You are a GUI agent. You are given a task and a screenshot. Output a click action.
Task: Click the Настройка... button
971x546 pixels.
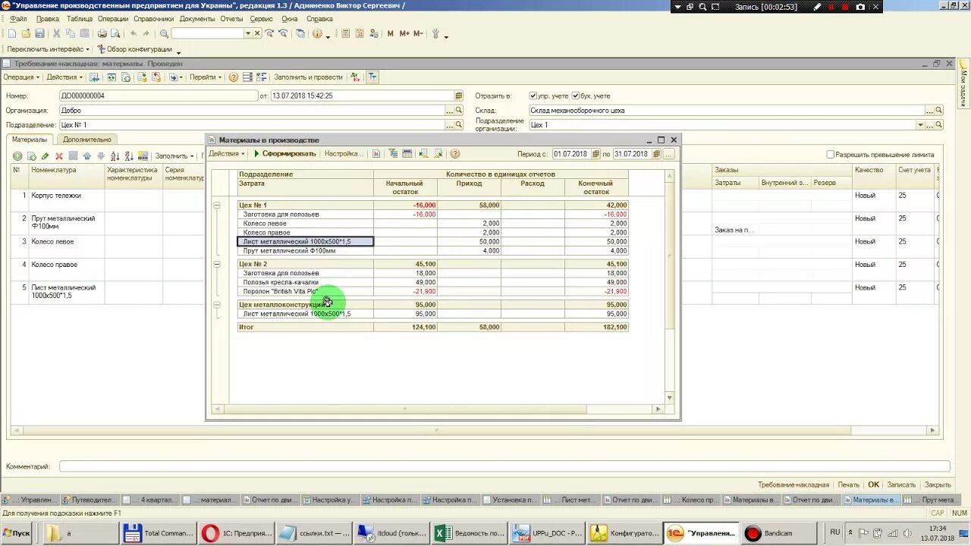(344, 154)
